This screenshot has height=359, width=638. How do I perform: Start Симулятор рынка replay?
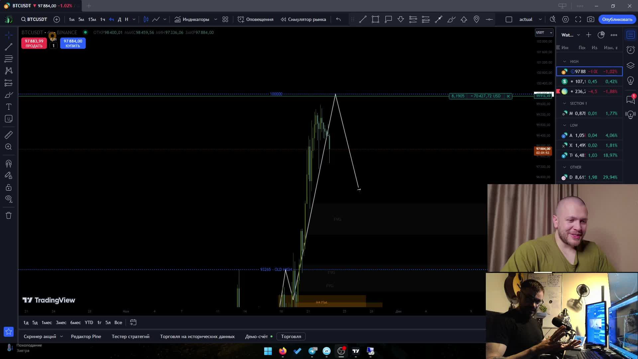(x=303, y=19)
